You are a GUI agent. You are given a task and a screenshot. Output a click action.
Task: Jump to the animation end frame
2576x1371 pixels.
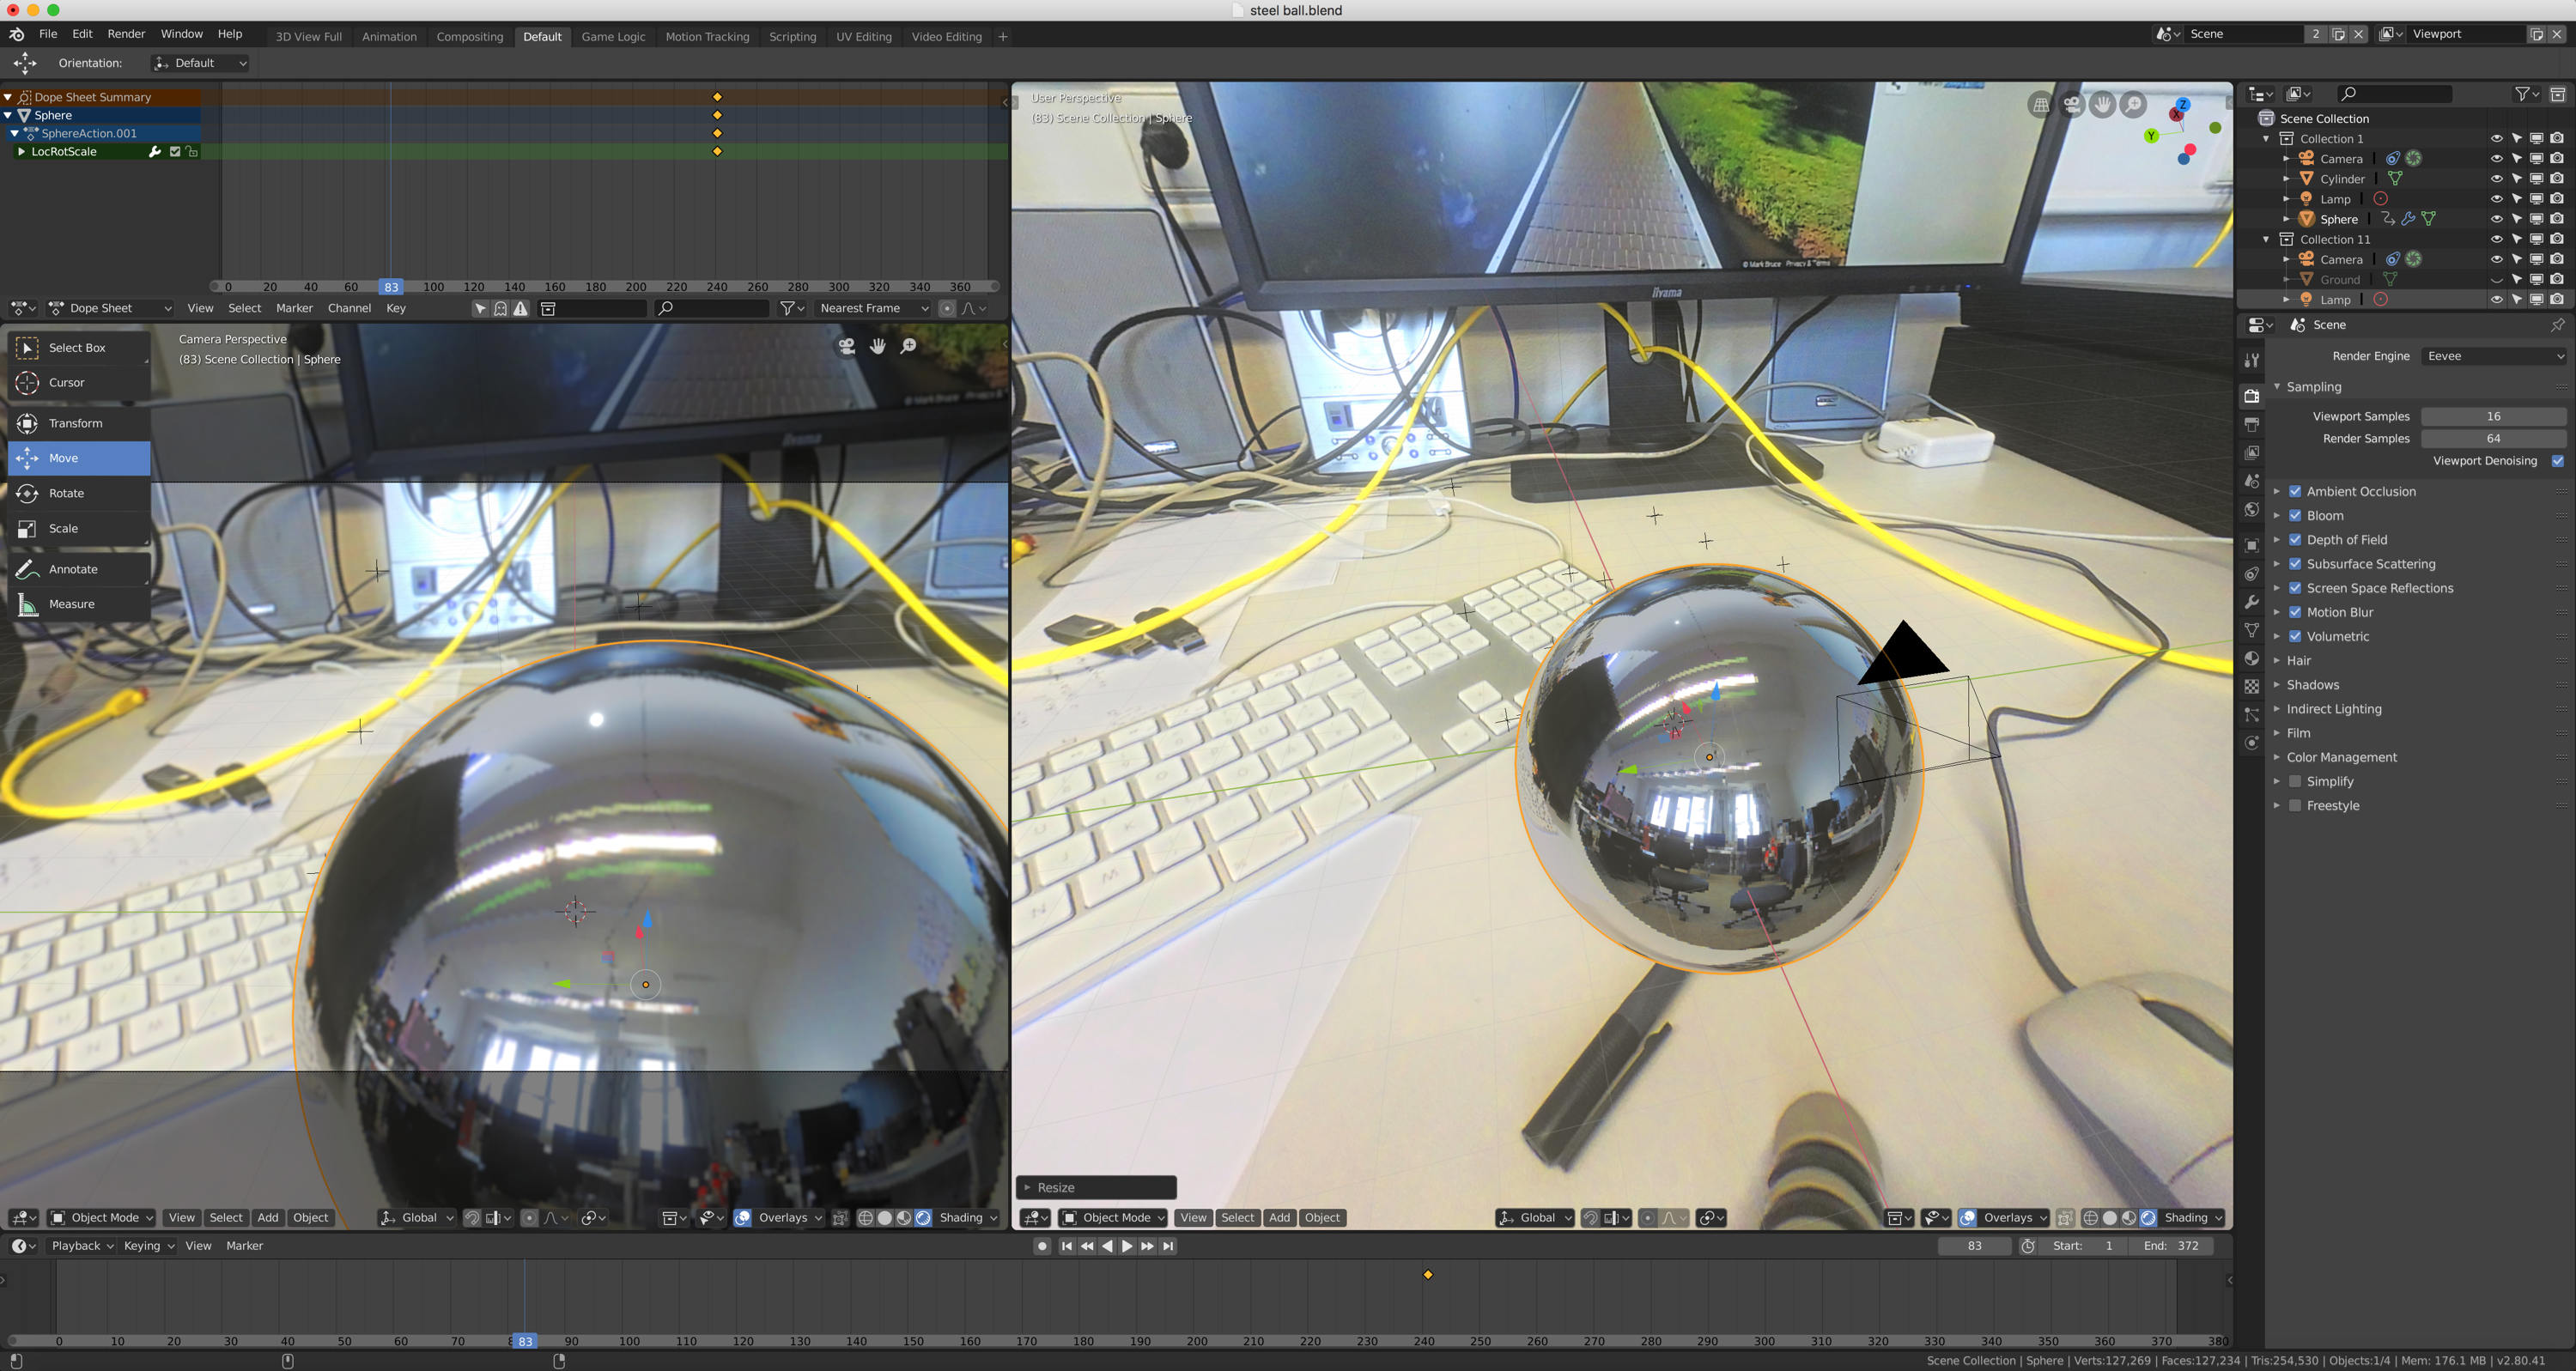(1168, 1246)
